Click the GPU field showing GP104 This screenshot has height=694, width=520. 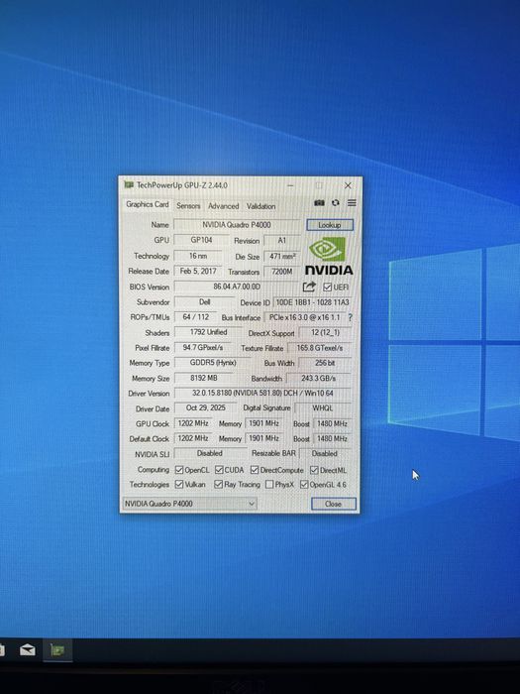click(202, 240)
